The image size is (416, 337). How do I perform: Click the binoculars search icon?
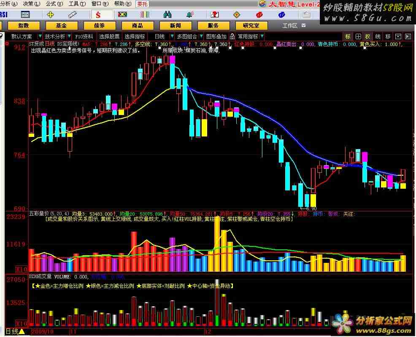pos(168,15)
